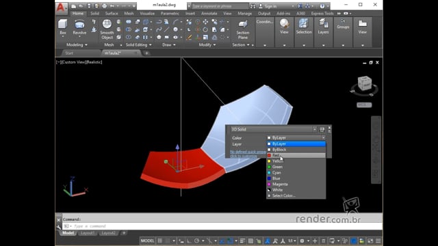Toggle transparency display in status bar
Screen dimensions: 438x246
pyautogui.click(x=250, y=241)
